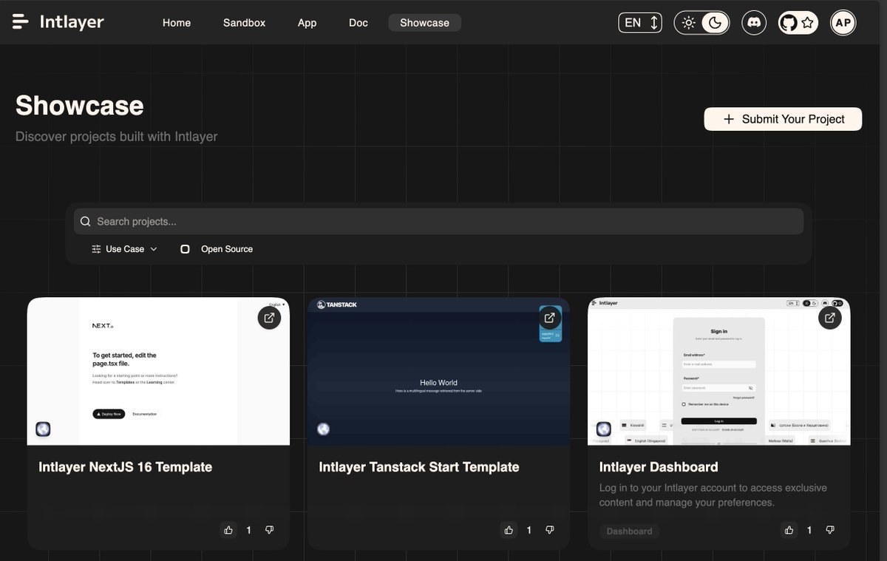Select the App nav item
This screenshot has height=561, width=887.
307,23
